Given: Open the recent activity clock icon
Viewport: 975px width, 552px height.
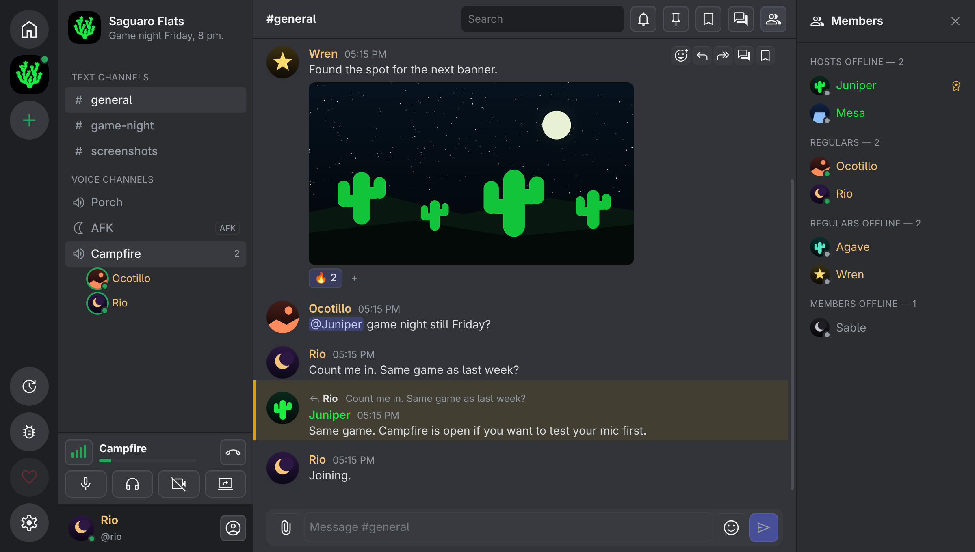Looking at the screenshot, I should point(29,386).
